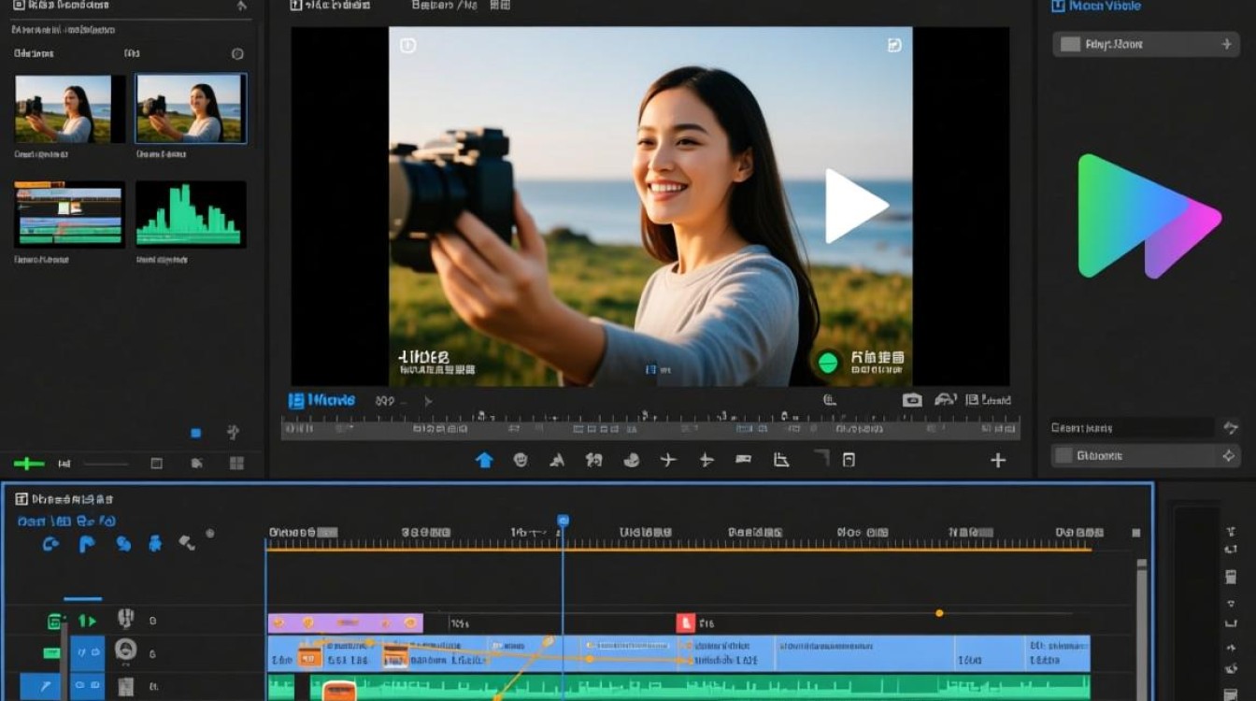Toggle the green lock icon on the first track

click(55, 621)
